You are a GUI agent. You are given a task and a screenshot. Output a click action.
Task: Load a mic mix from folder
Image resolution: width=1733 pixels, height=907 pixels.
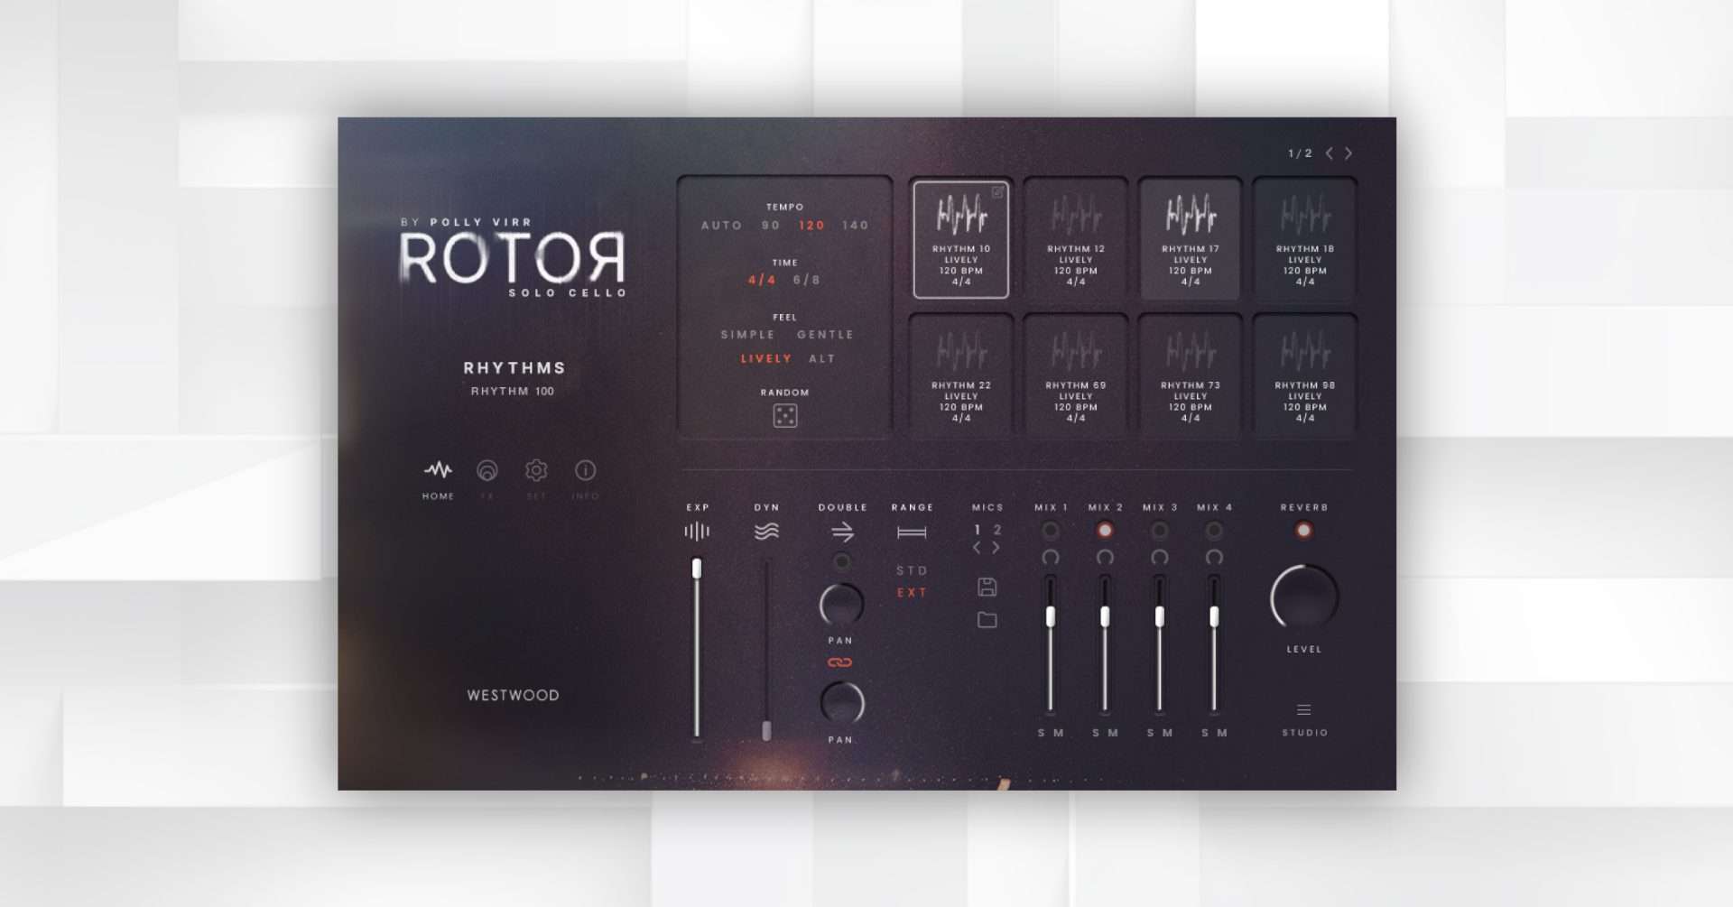987,620
